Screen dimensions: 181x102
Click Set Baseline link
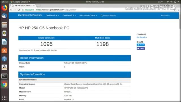142,37
